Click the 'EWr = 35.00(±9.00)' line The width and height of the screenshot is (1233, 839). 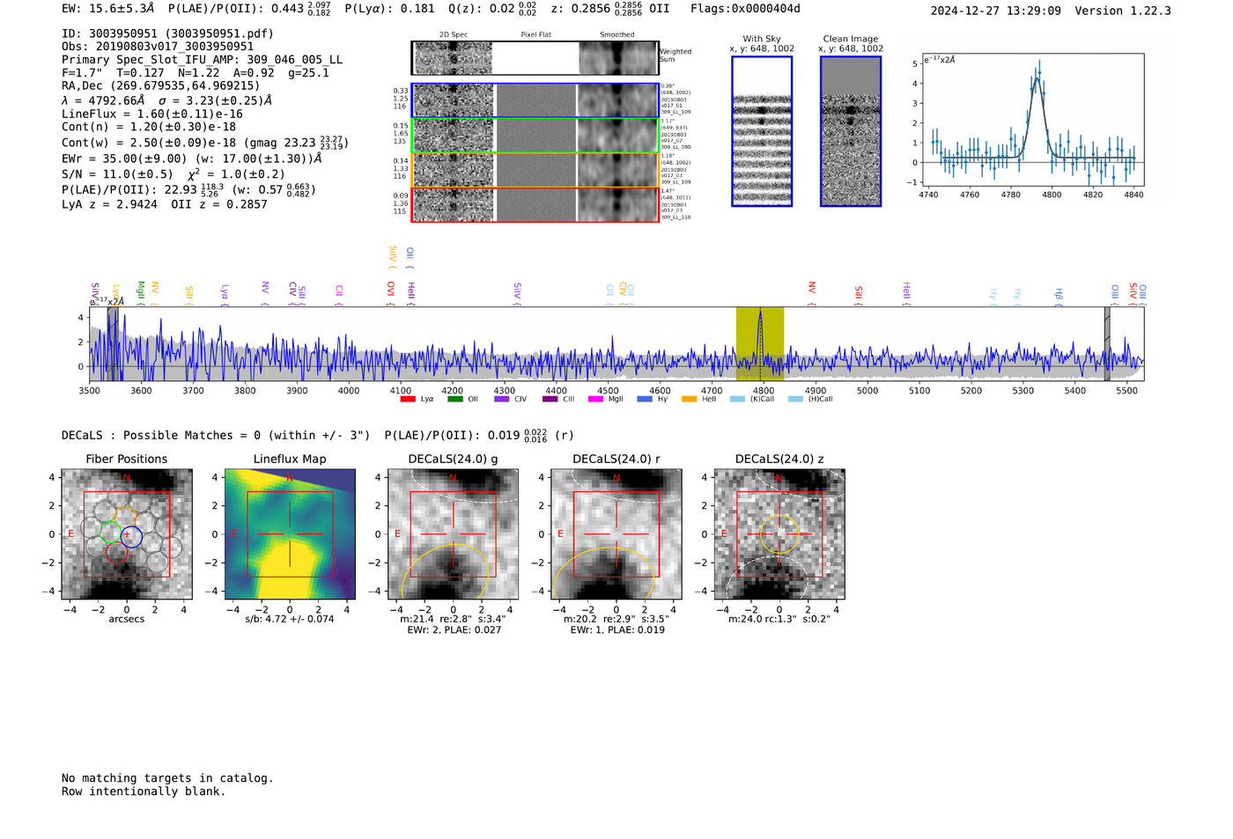pyautogui.click(x=192, y=158)
